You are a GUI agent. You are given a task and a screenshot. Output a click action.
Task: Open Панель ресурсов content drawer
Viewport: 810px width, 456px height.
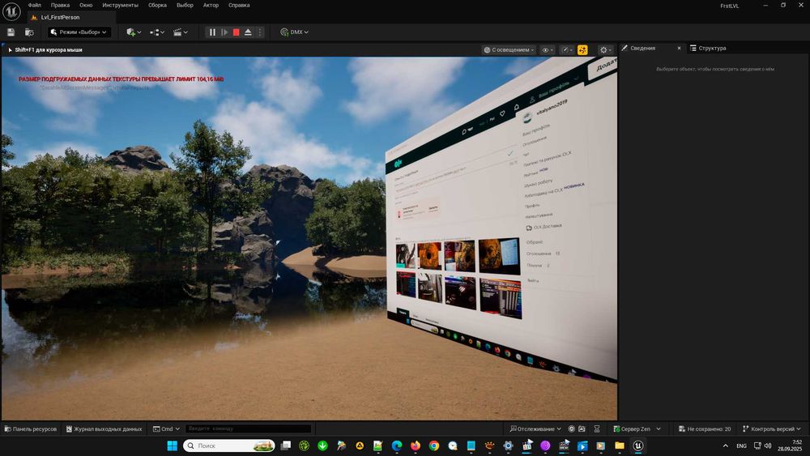click(31, 428)
